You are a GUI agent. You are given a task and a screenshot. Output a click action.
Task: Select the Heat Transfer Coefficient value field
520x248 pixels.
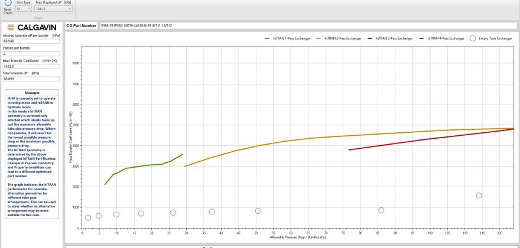pyautogui.click(x=31, y=66)
